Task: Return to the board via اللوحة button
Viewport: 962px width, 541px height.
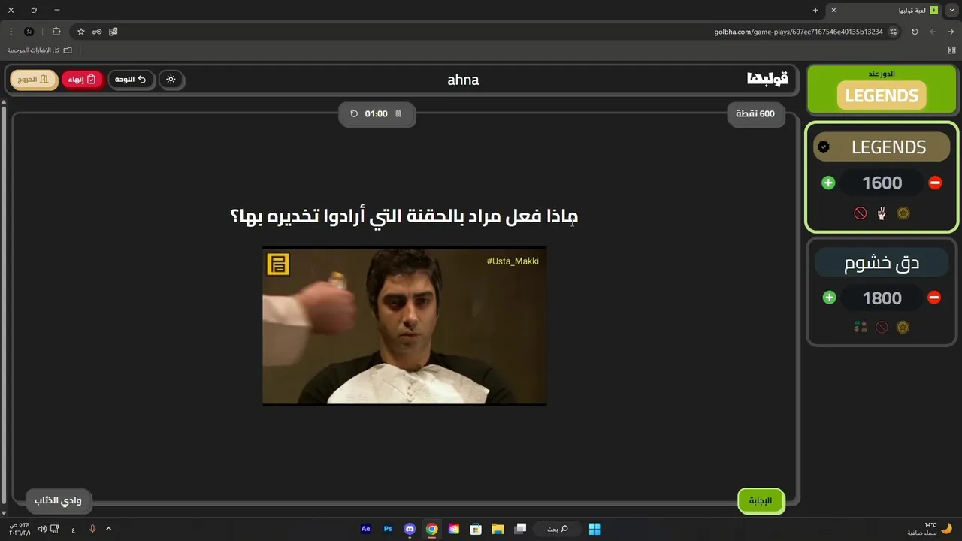Action: [131, 80]
